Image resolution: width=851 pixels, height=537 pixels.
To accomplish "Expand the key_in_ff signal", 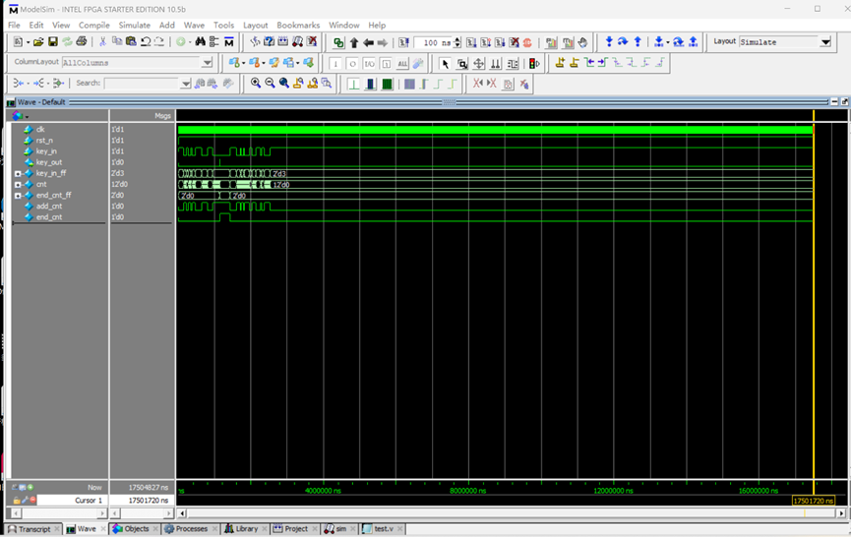I will tap(18, 173).
